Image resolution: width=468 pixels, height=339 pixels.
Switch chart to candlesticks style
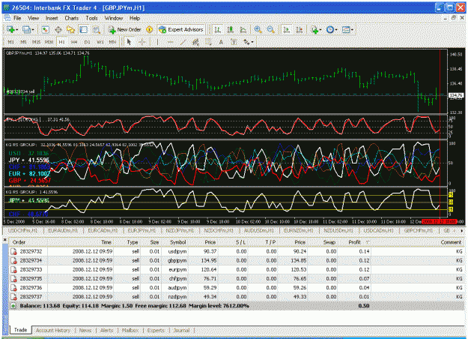click(x=230, y=29)
